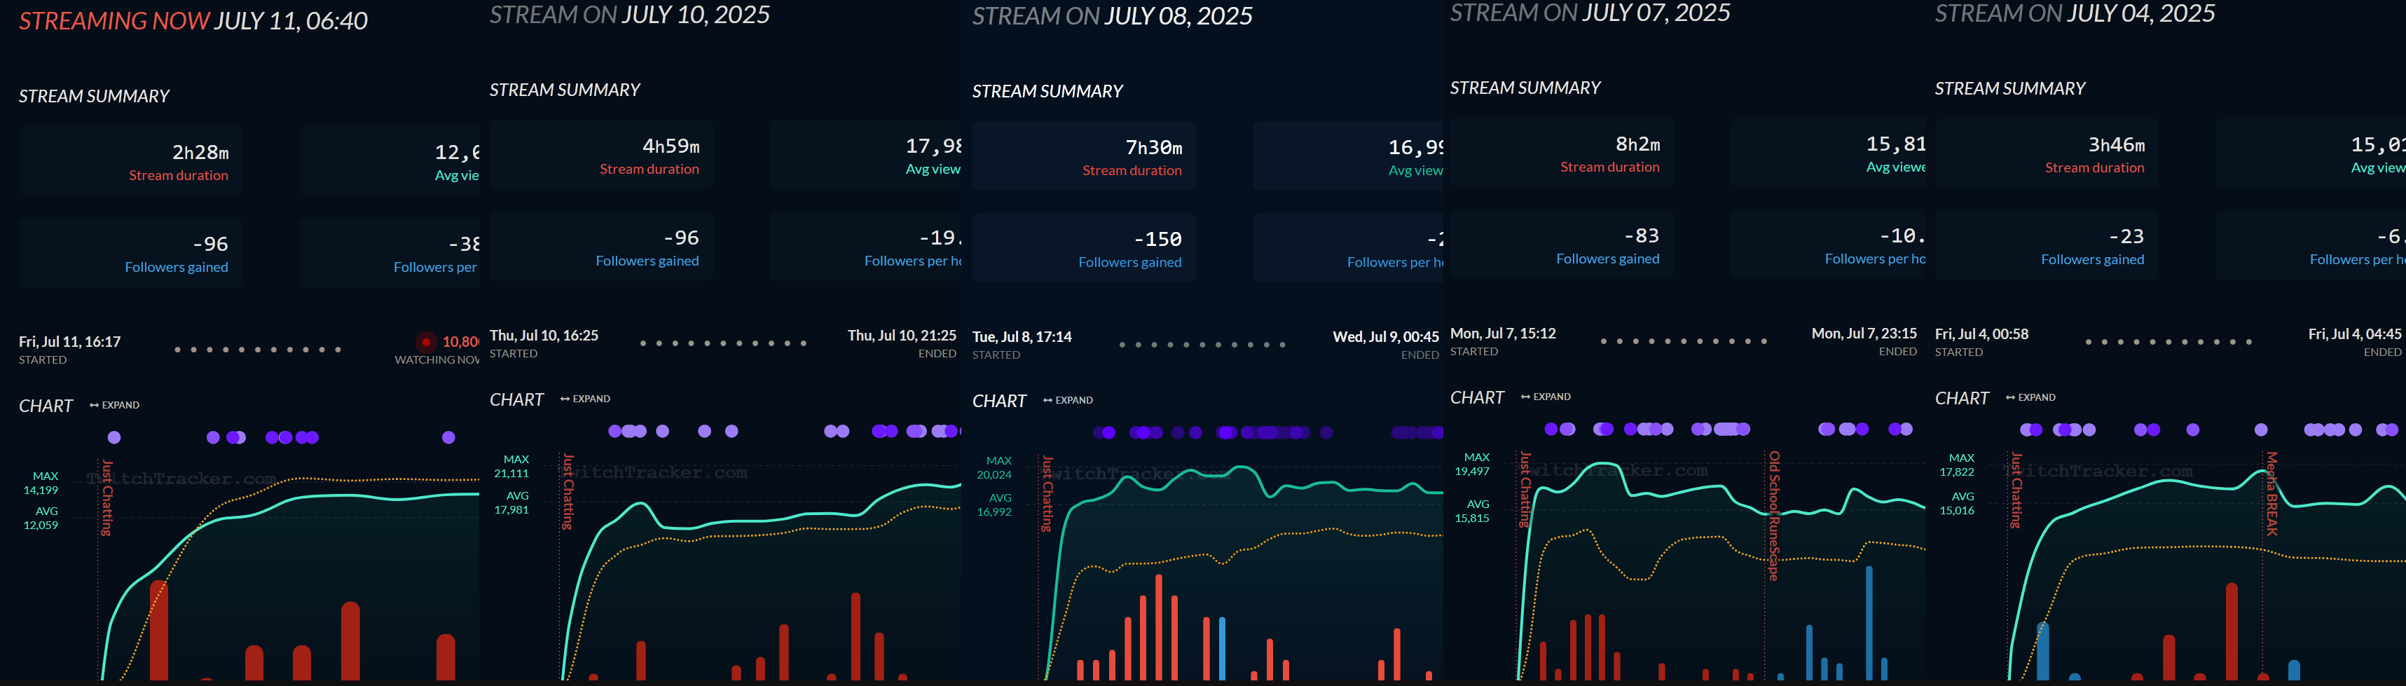This screenshot has width=2406, height=686.
Task: Expand the chart in the July 11 stream panel
Action: click(114, 406)
